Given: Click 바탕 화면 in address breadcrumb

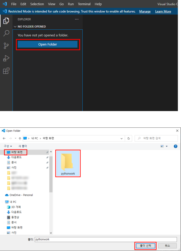Looking at the screenshot, I should [48, 138].
